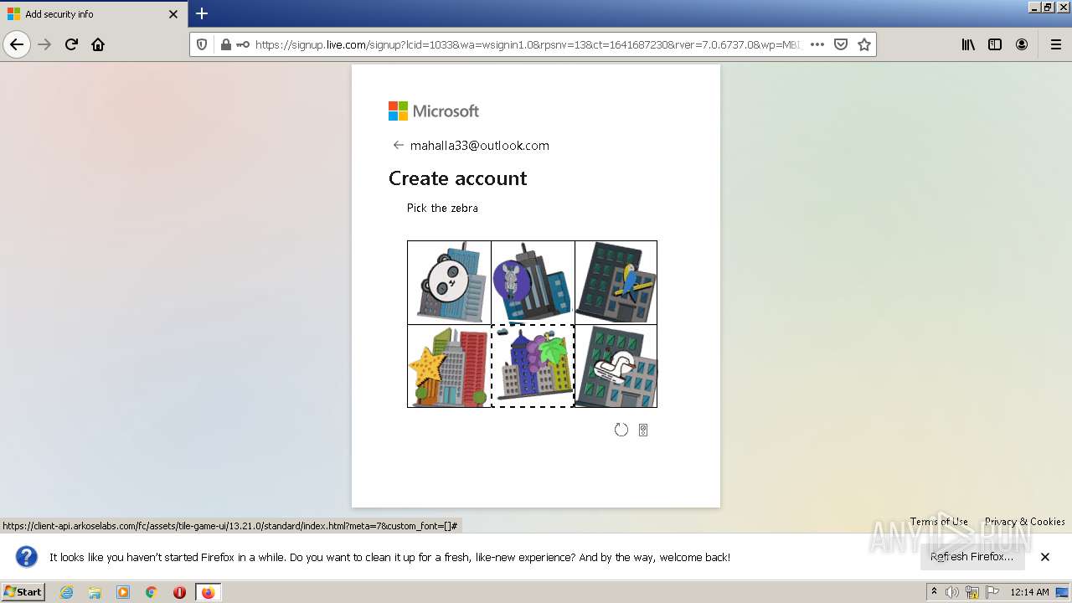
Task: Toggle the sidebar view
Action: tap(995, 44)
